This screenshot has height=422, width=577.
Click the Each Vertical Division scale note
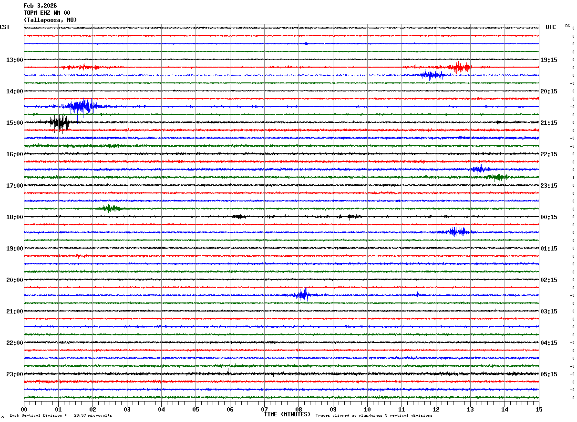[61, 416]
